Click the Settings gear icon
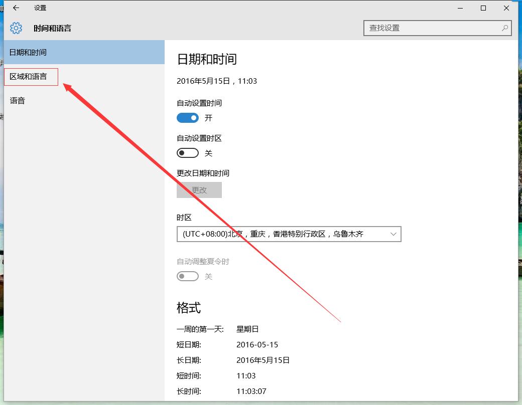The width and height of the screenshot is (522, 405). click(x=16, y=28)
